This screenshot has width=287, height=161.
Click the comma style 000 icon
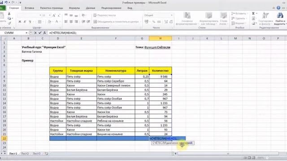tap(159, 22)
